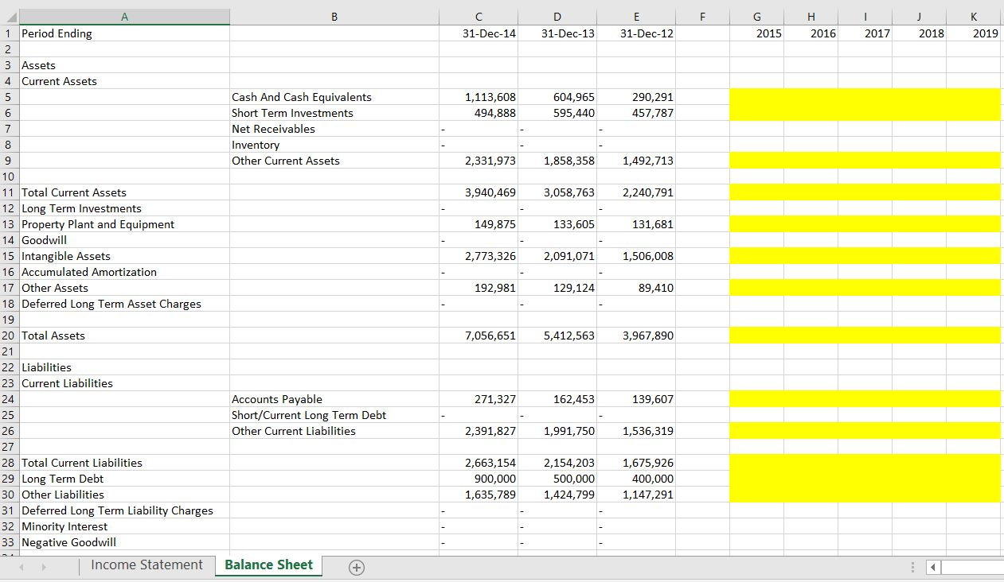Screen dimensions: 1004x582
Task: Click the 'Net Receivables' label
Action: 273,129
